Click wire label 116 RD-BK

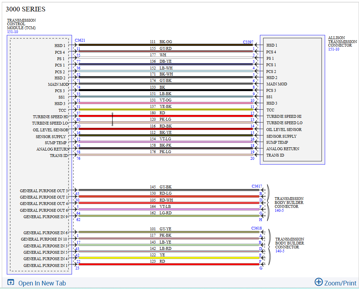click(x=161, y=126)
